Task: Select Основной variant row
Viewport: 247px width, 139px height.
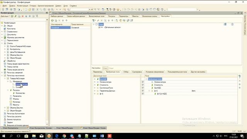Action: (x=71, y=27)
